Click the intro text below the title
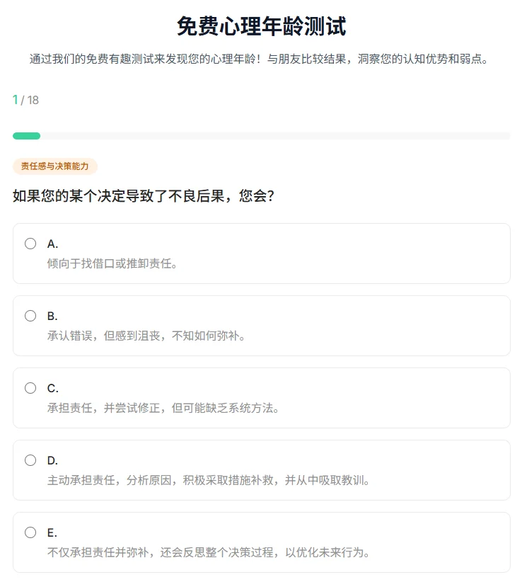The image size is (522, 582). [261, 58]
